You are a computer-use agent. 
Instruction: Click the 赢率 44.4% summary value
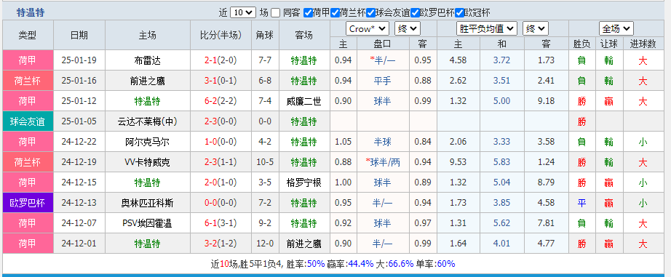[x=361, y=264]
